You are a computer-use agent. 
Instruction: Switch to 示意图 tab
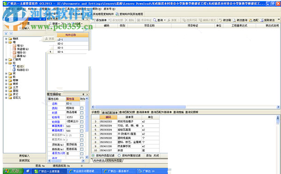[x=96, y=112]
